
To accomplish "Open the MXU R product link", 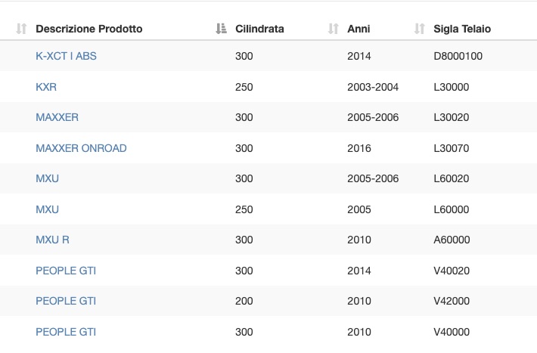I will (x=52, y=240).
